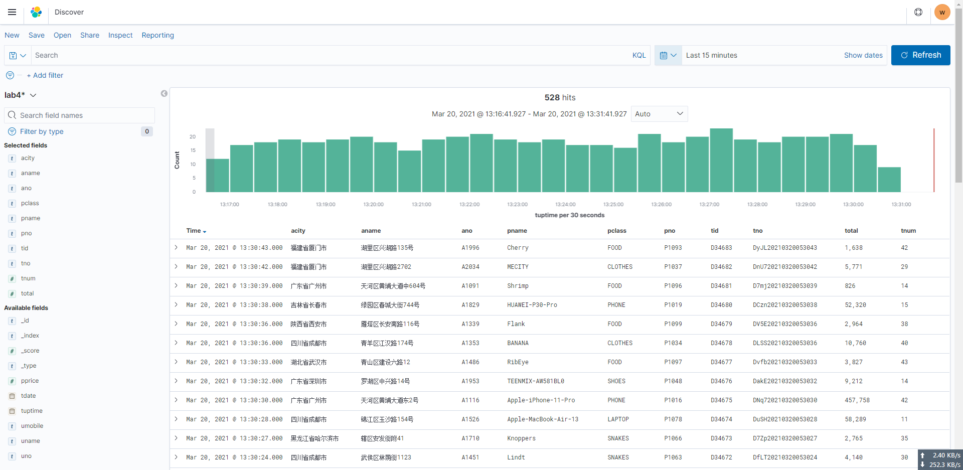
Task: Click the Show dates link
Action: (863, 55)
